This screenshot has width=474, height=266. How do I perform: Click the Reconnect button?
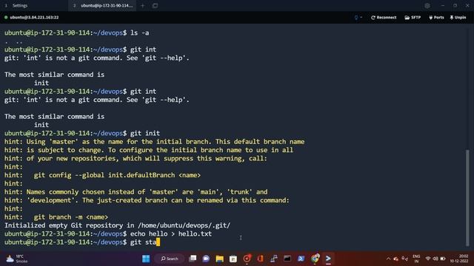(384, 18)
